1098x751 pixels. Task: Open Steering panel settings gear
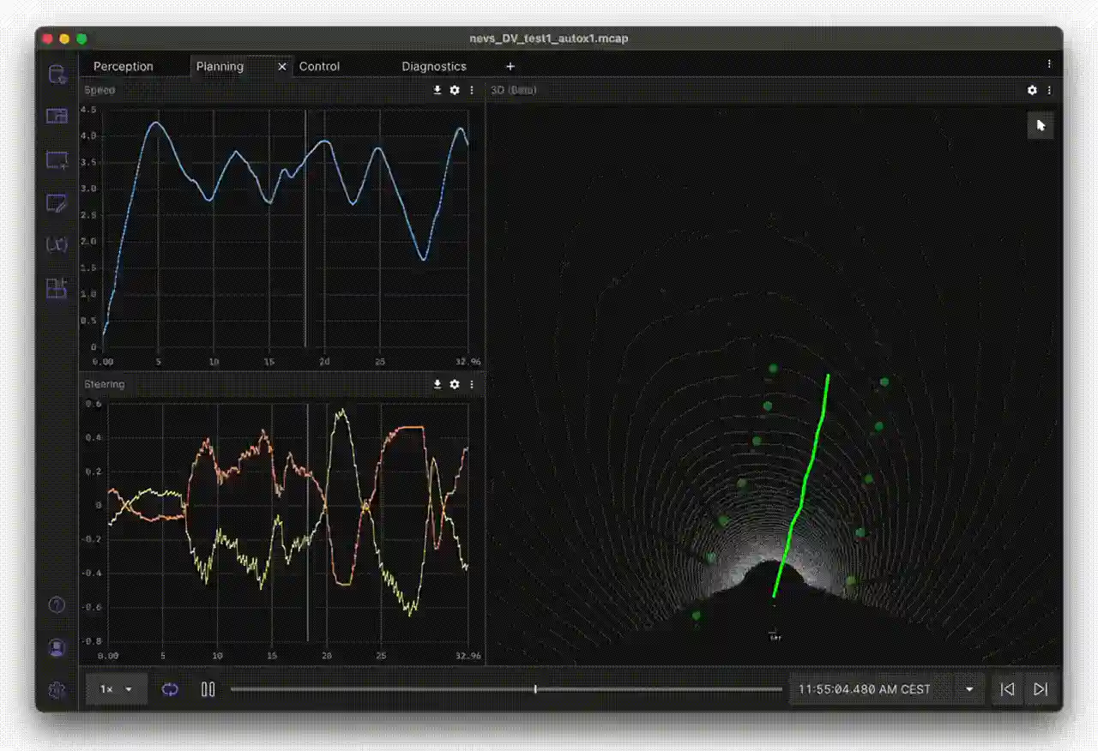click(455, 385)
